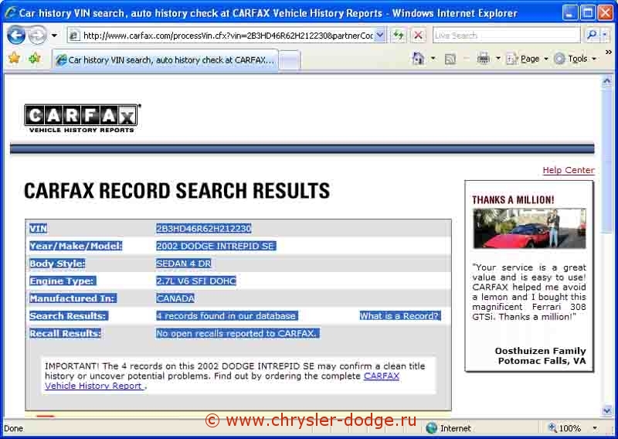Click the CARFAX Vehicle History Reports logo

82,118
